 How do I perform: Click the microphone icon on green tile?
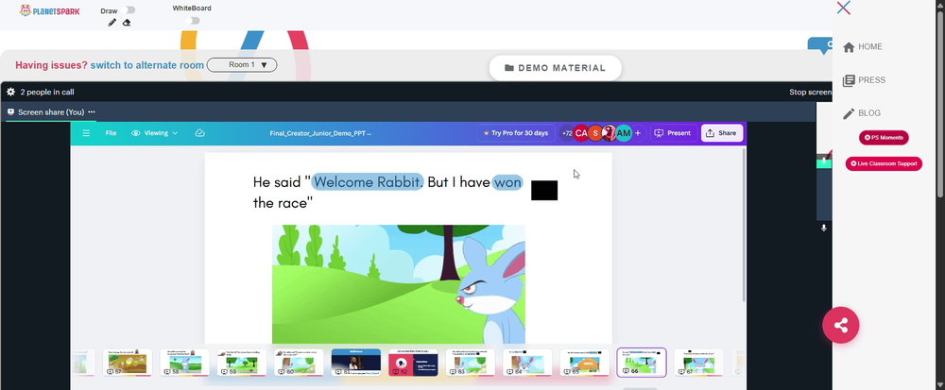pyautogui.click(x=824, y=161)
